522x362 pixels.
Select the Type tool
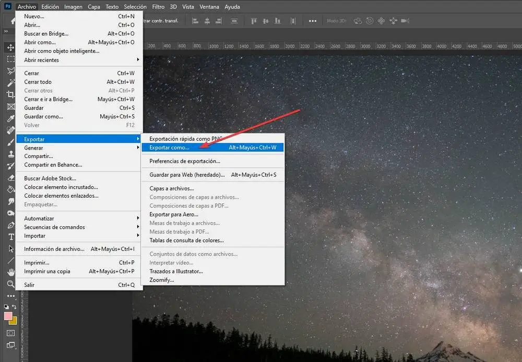(x=10, y=237)
